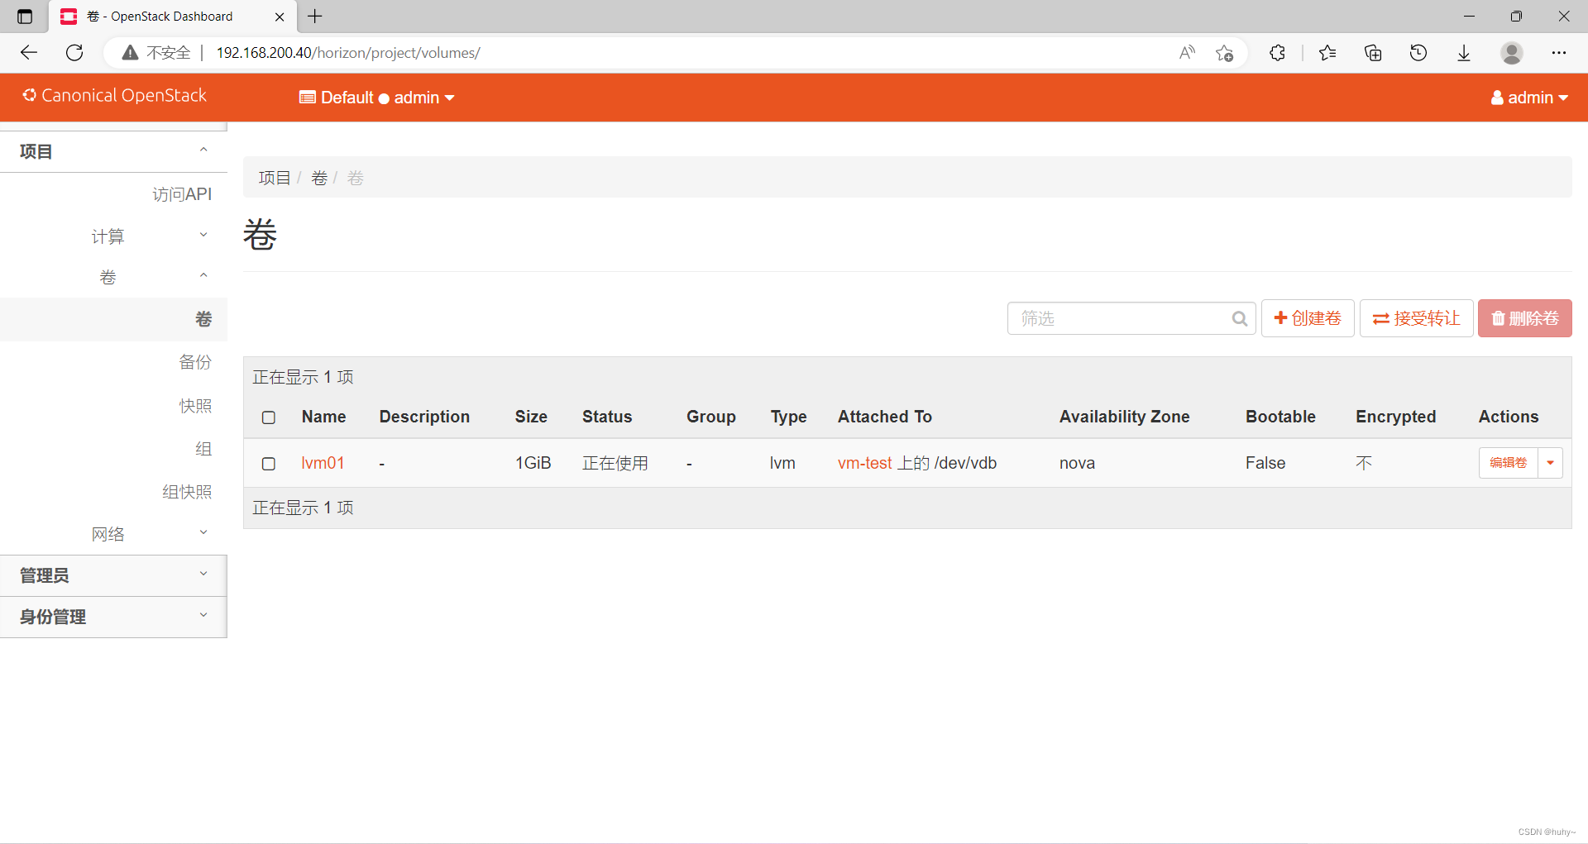Viewport: 1588px width, 844px height.
Task: Click the Bootable column header
Action: click(1280, 417)
